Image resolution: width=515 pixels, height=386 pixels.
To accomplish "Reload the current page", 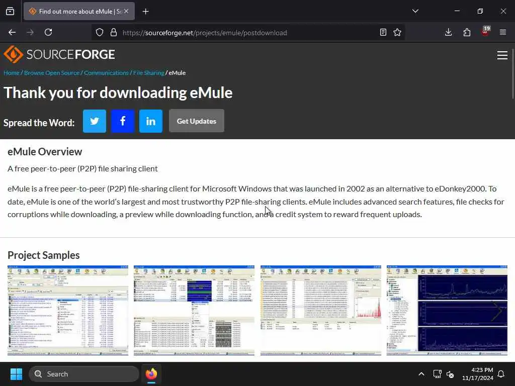I will click(x=48, y=32).
